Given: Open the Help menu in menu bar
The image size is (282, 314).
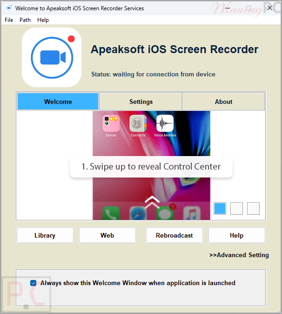Looking at the screenshot, I should point(43,20).
